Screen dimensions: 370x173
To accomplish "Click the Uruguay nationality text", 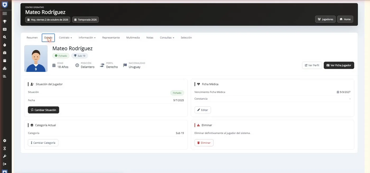I will [x=135, y=67].
